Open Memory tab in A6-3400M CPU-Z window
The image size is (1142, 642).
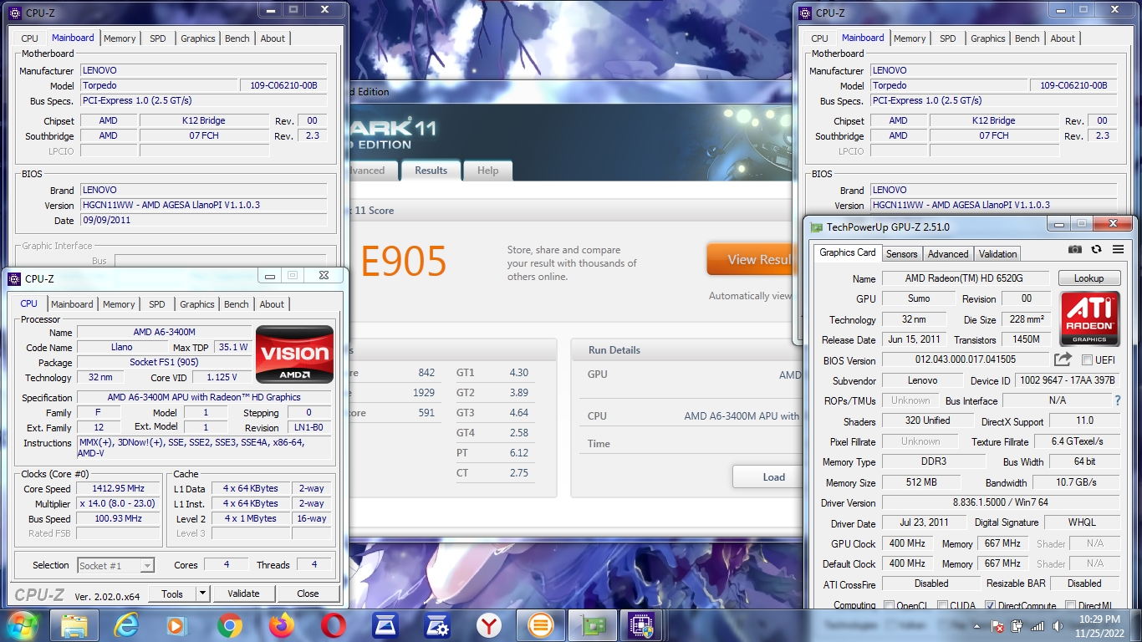coord(119,304)
